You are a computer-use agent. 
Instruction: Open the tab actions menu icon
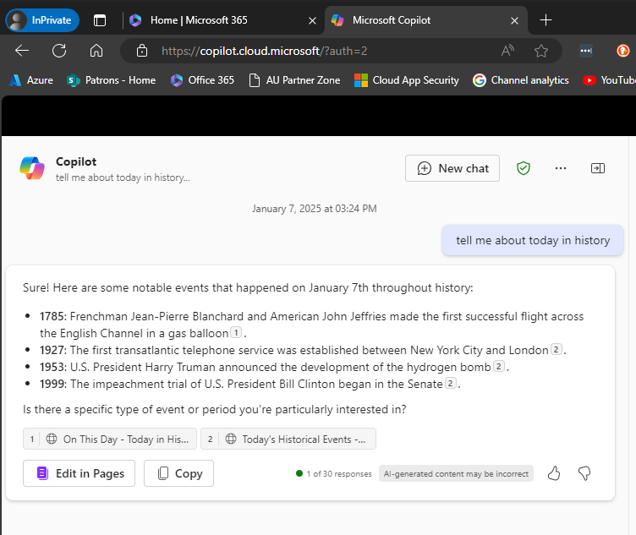tap(100, 19)
